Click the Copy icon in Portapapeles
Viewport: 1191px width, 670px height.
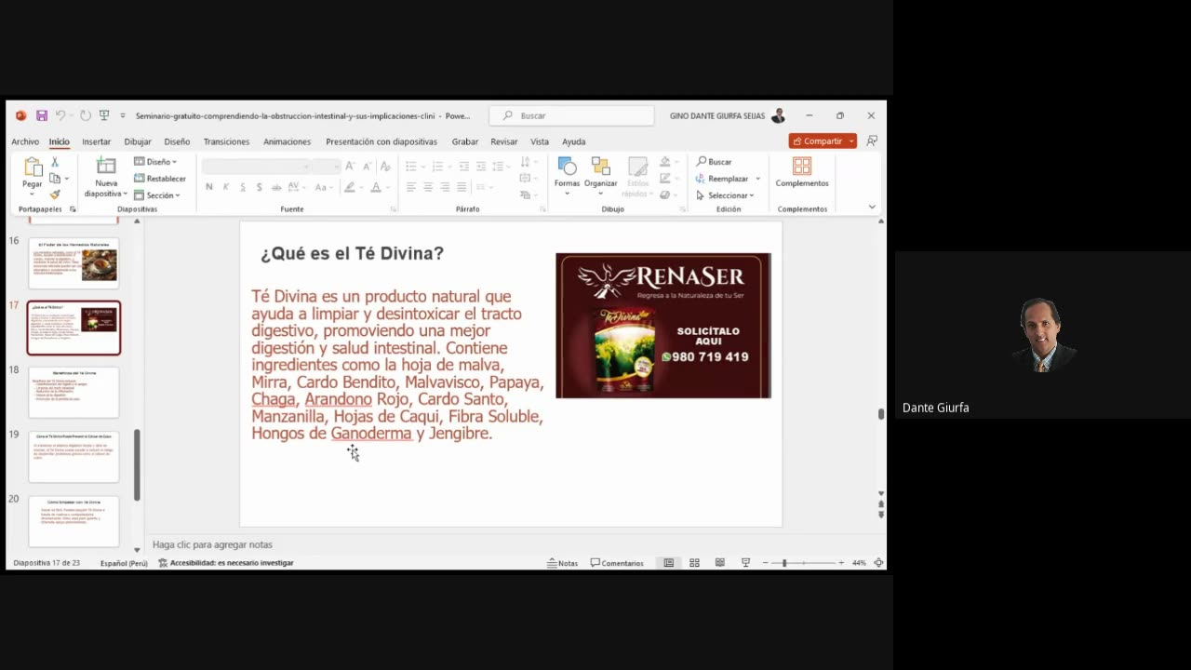point(55,178)
